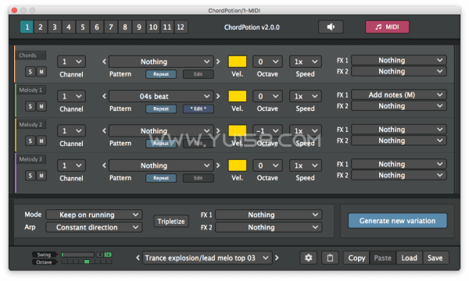Go to previous pattern in Melody 3
The image size is (469, 281).
pos(104,165)
